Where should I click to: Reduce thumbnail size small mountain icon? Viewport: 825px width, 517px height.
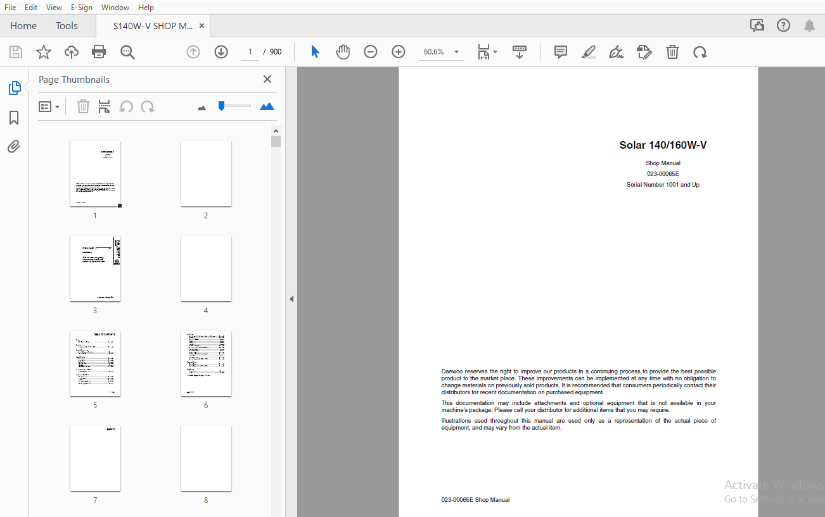(201, 108)
